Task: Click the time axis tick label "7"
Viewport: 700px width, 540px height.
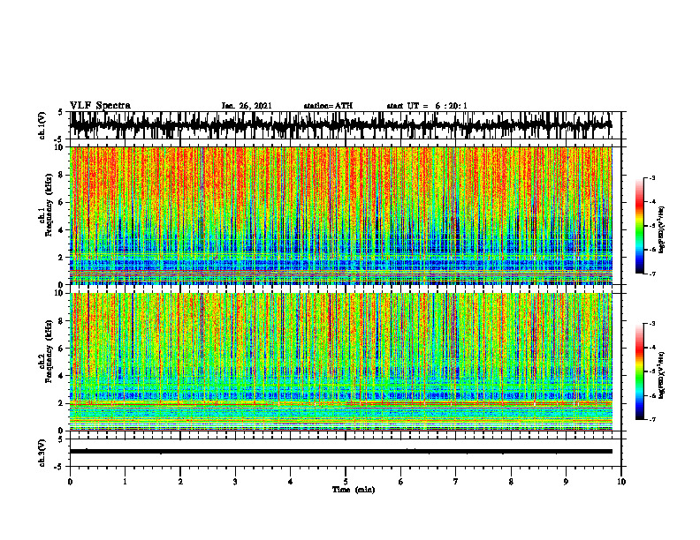Action: pyautogui.click(x=455, y=482)
